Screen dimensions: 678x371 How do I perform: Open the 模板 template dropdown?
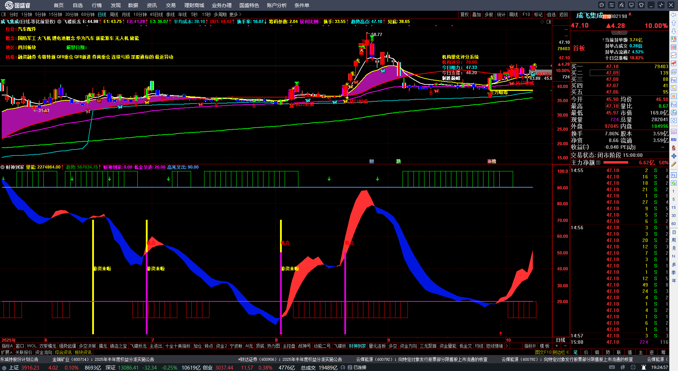pos(545,346)
